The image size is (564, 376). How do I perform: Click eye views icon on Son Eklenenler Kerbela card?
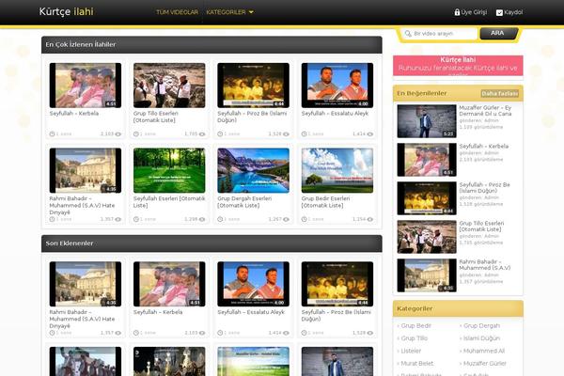click(202, 333)
